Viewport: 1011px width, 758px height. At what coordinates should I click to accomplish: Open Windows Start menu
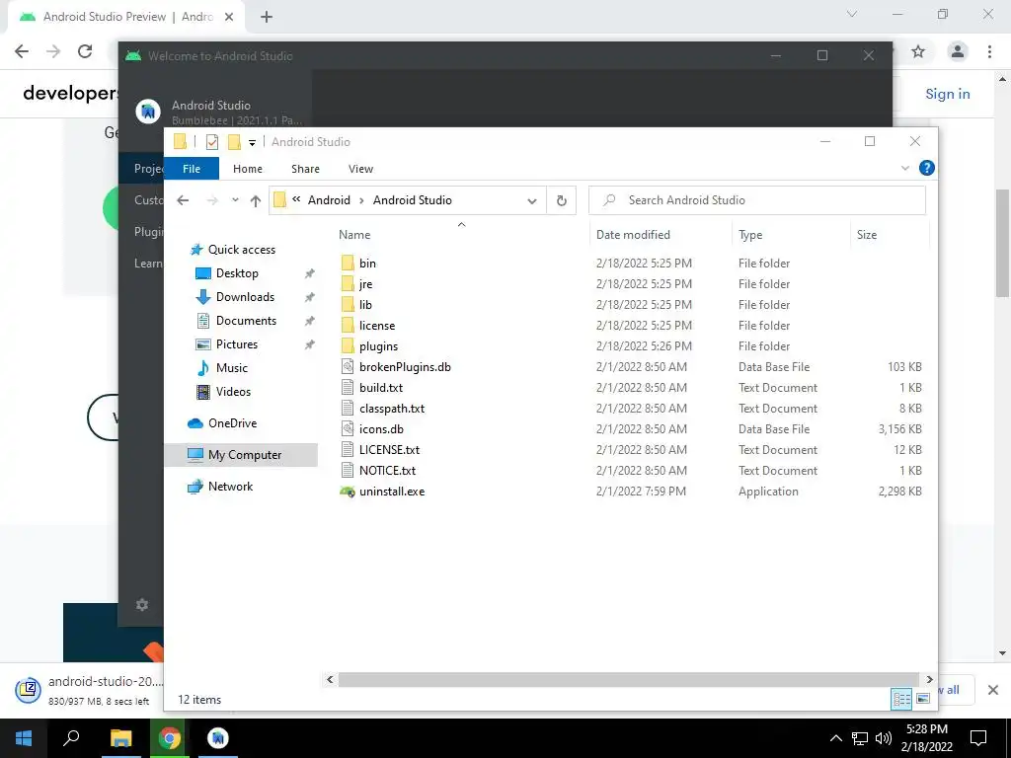(24, 738)
